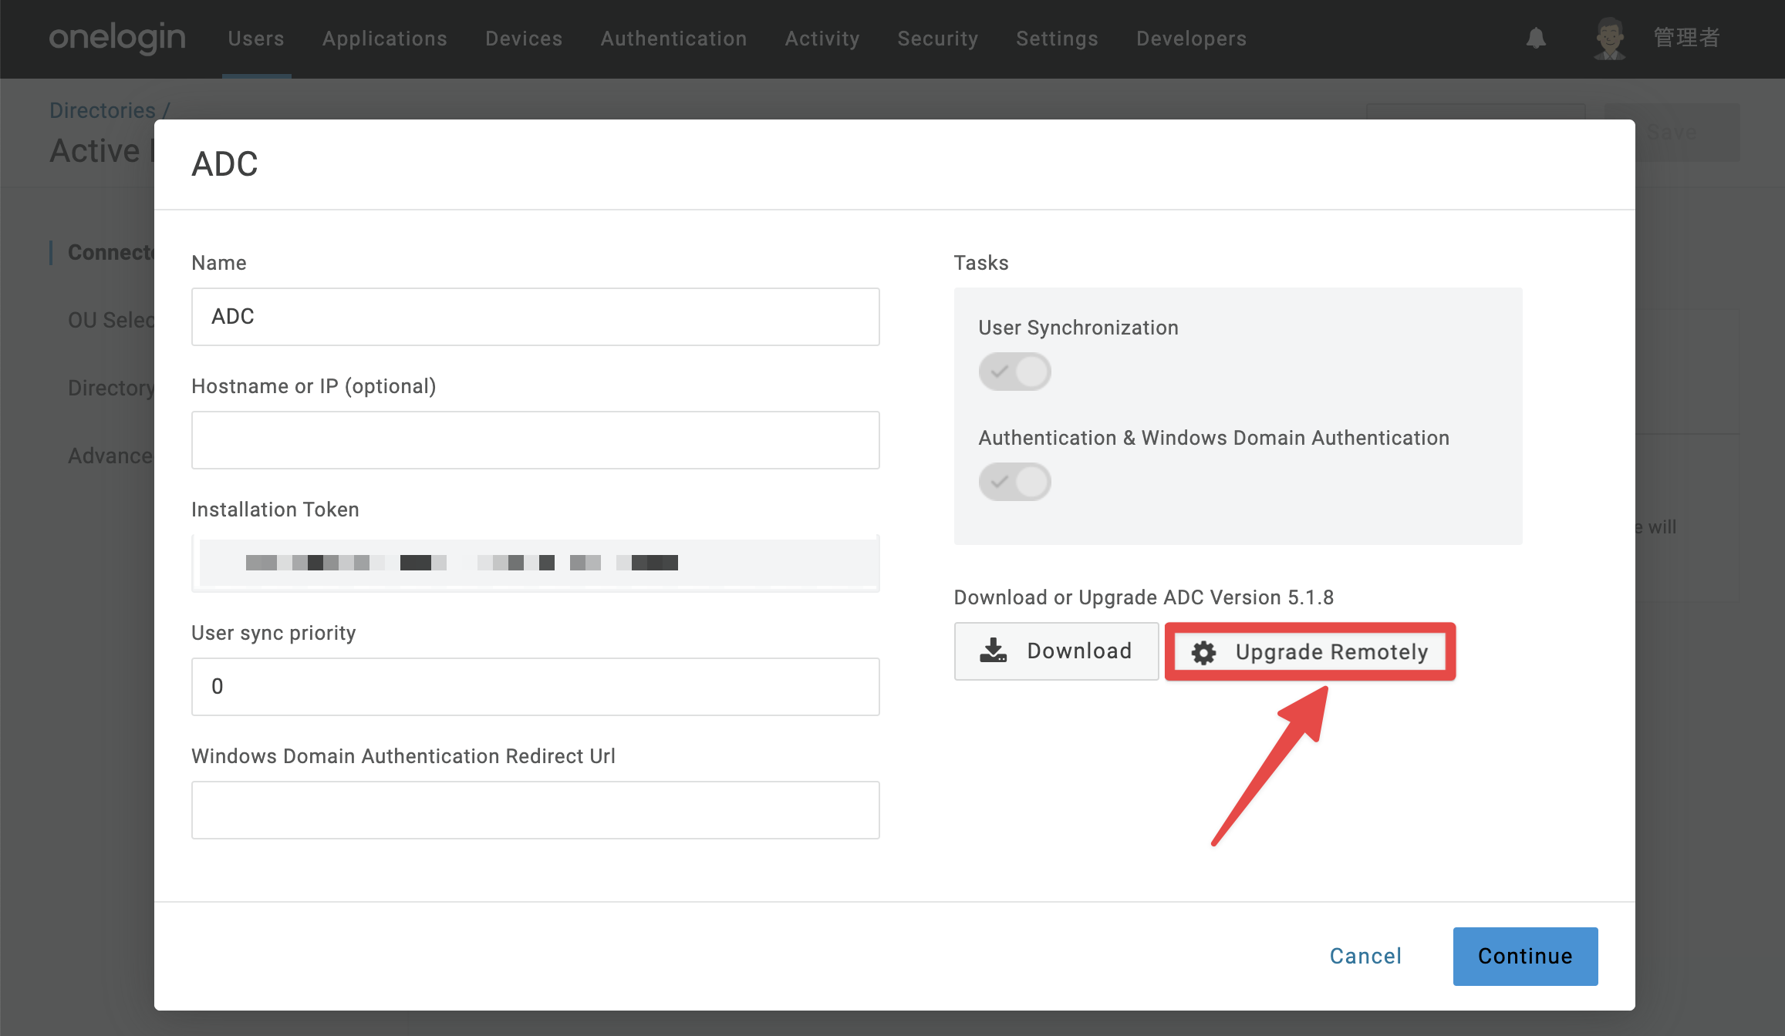The image size is (1785, 1036).
Task: Cancel the ADC dialog
Action: coord(1365,957)
